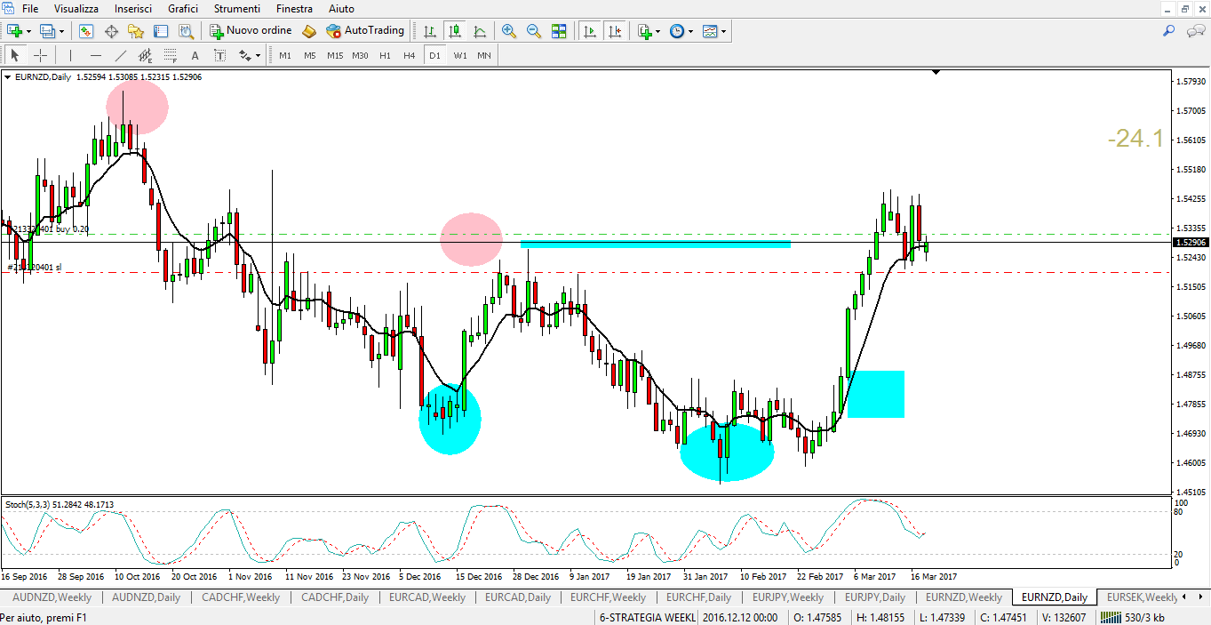Open the Inserisci menu

pos(133,9)
